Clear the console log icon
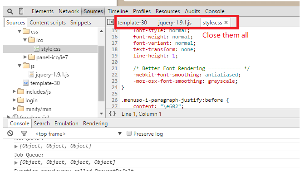 (x=10, y=133)
